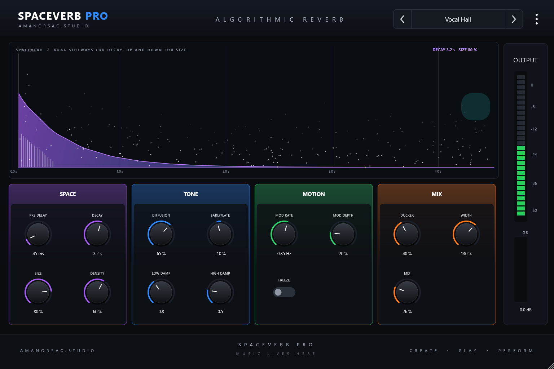Screen dimensions: 554x369
Task: Click the 45 ms pre delay value
Action: tap(38, 254)
